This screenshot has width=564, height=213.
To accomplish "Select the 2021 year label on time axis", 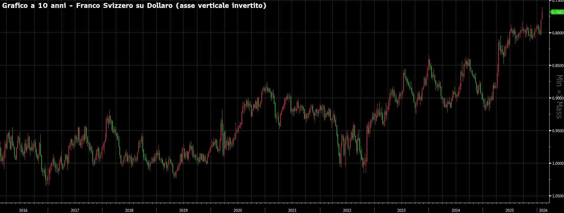I will point(292,210).
